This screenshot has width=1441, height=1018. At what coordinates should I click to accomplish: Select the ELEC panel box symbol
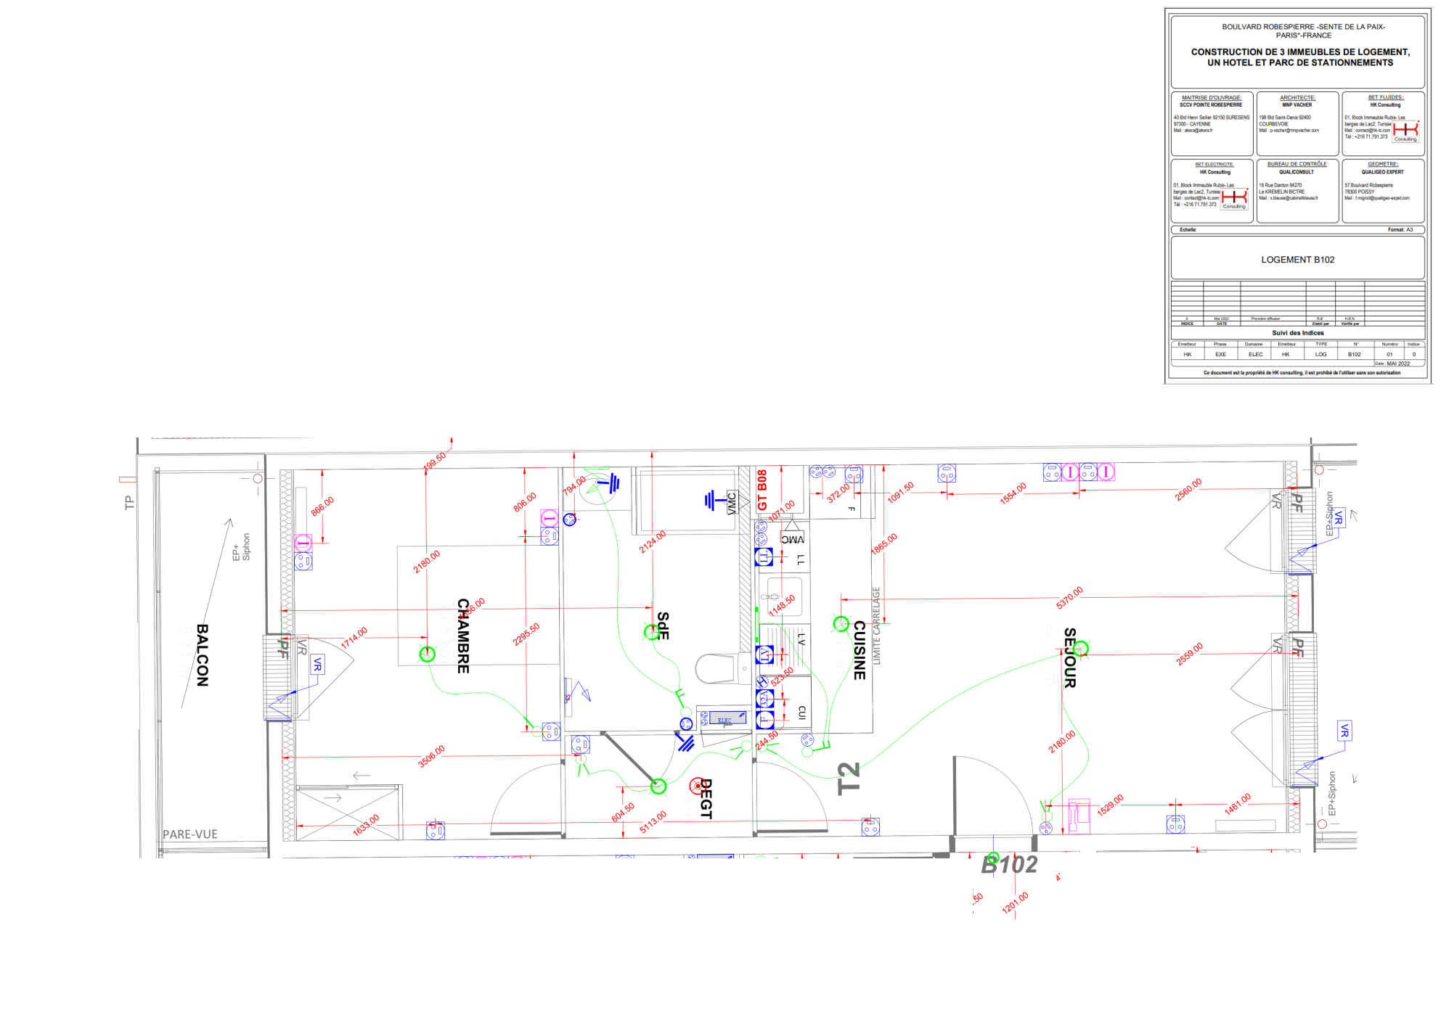coord(727,718)
